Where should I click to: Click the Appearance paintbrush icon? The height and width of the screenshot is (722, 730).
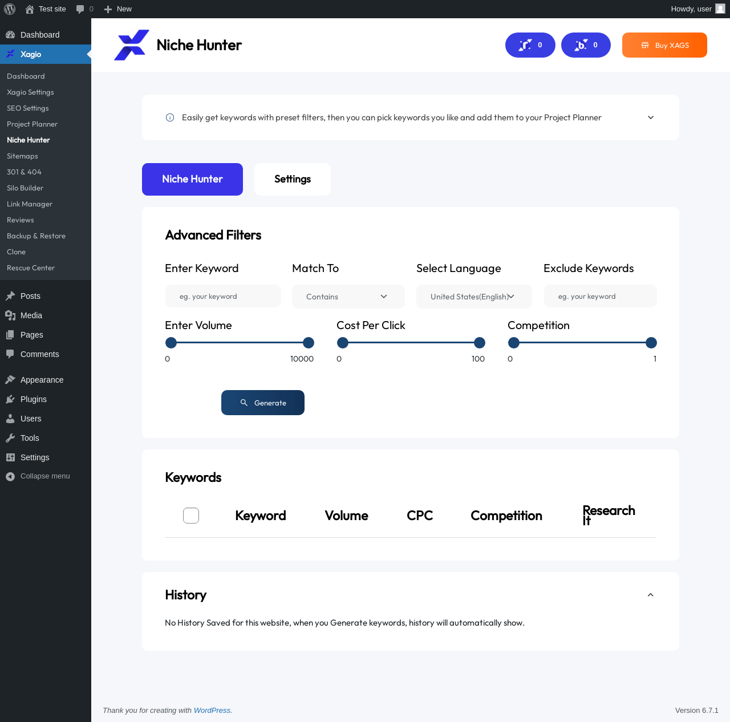click(x=10, y=380)
